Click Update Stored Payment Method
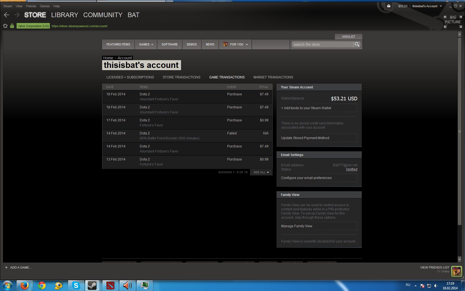The image size is (465, 291). (x=319, y=138)
